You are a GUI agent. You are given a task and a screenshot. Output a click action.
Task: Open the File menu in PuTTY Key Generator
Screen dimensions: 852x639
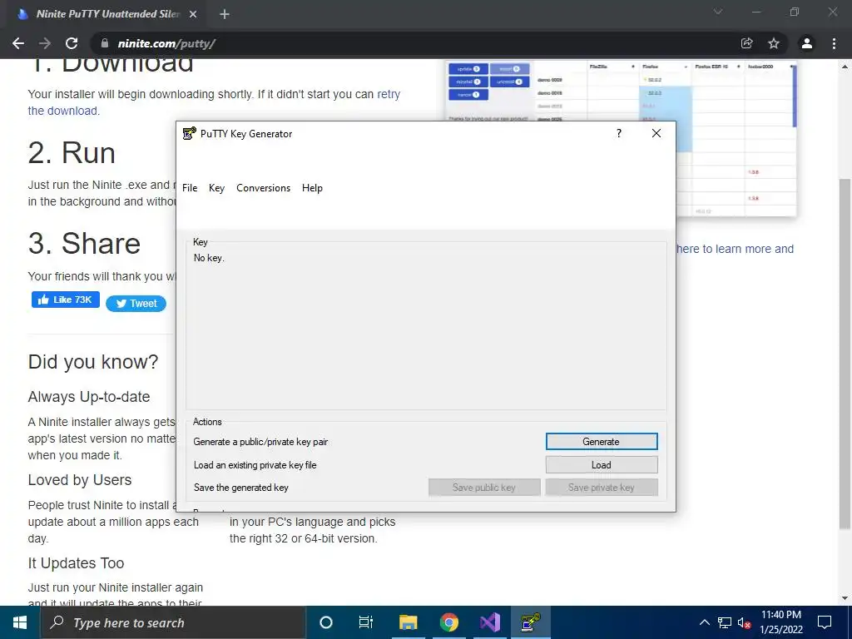pos(190,188)
